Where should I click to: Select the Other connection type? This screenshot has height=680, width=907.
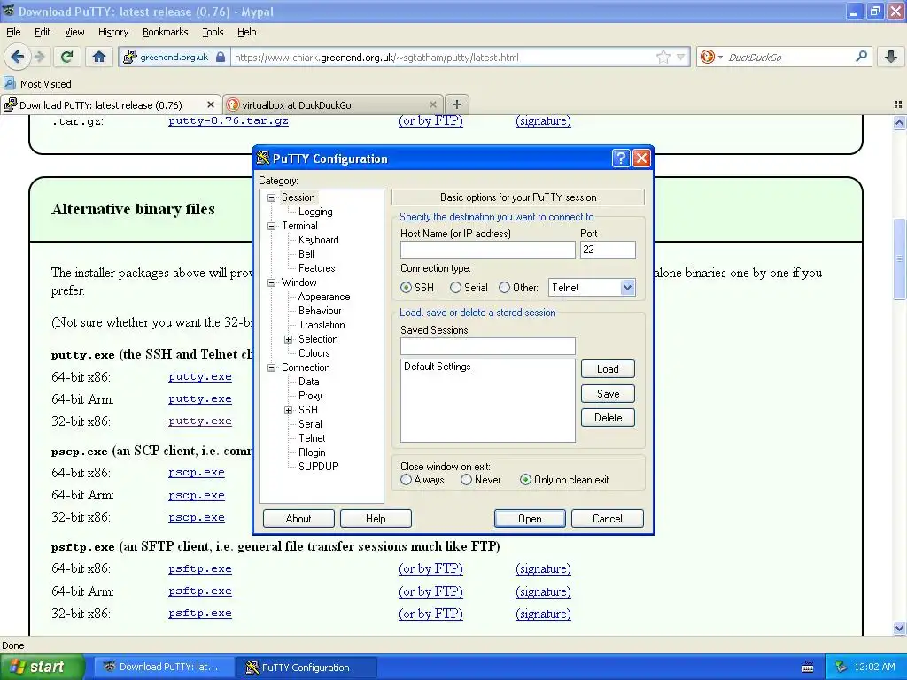coord(504,288)
